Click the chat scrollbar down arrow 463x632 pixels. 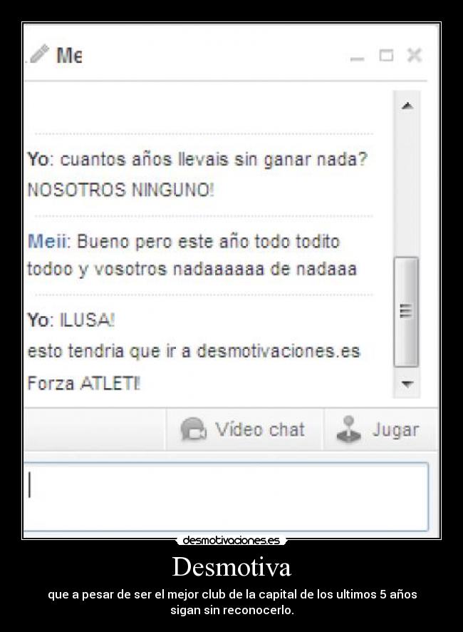(x=407, y=383)
